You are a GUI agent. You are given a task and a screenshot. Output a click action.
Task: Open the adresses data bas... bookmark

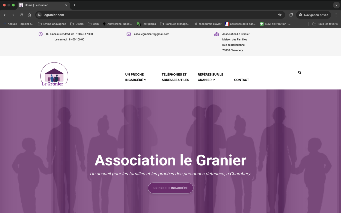point(240,24)
